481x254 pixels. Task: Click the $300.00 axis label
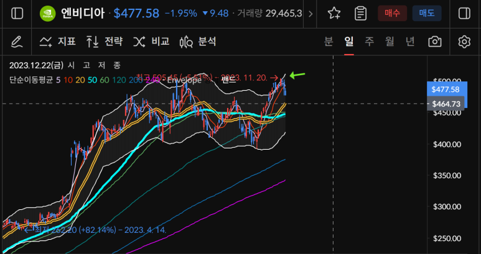tap(447, 207)
